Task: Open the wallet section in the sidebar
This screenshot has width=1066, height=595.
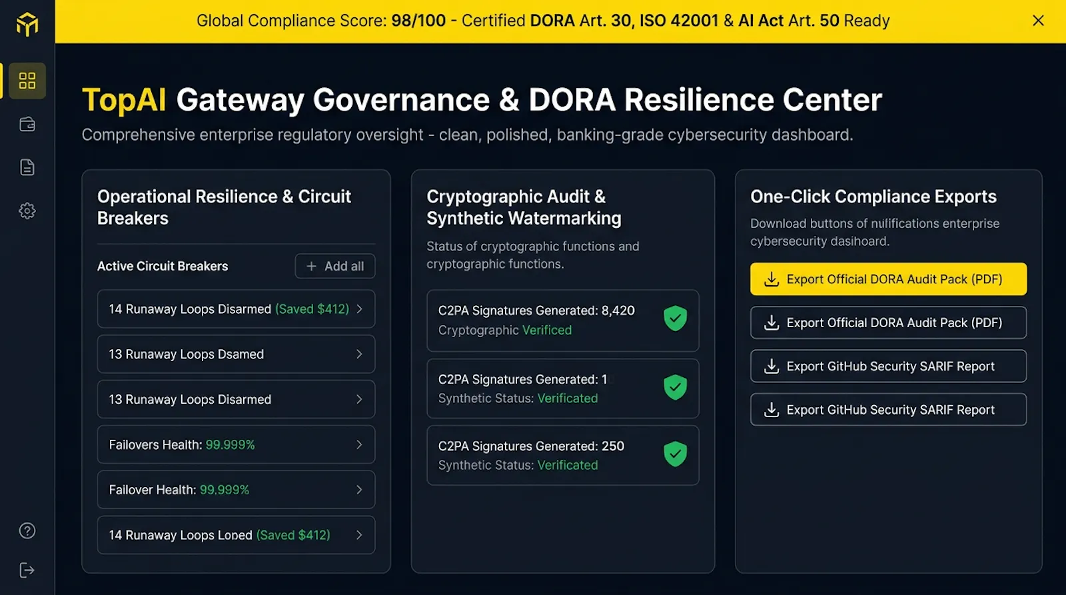Action: [27, 125]
